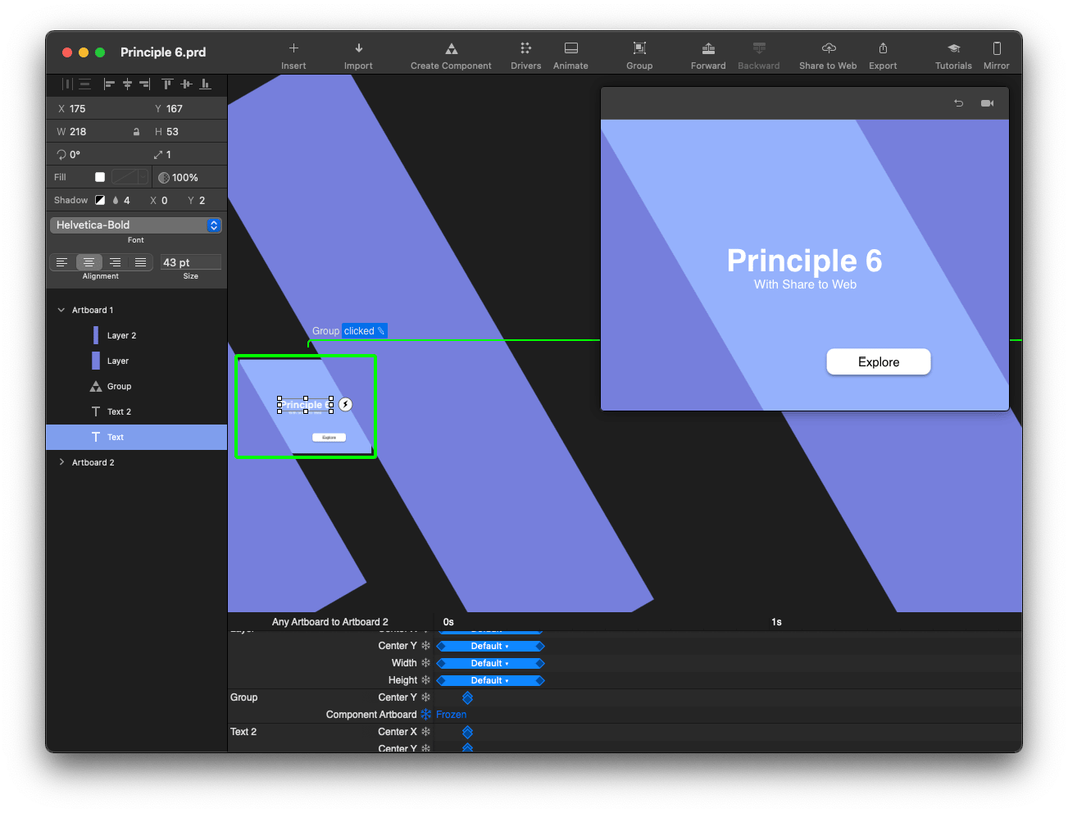Freeze the Width property with its snowflake

click(x=425, y=662)
